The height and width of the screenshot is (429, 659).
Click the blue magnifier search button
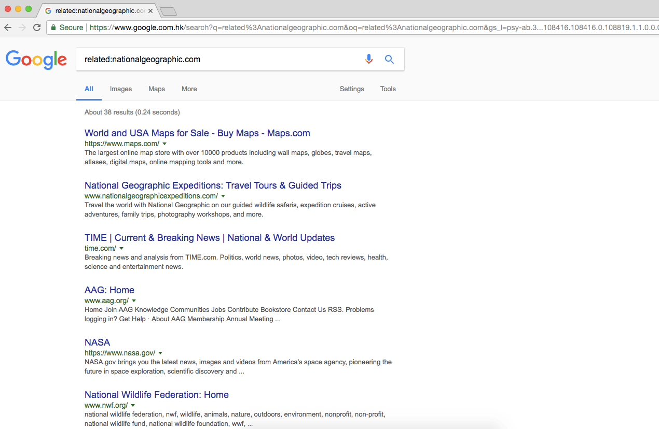389,59
